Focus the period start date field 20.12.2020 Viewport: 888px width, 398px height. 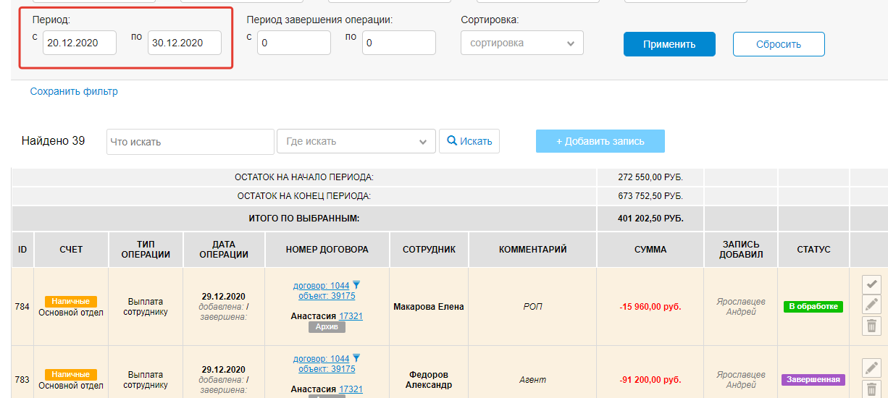79,43
